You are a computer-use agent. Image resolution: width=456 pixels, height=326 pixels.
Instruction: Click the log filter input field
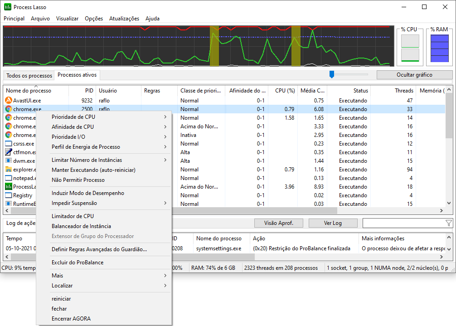tap(404, 223)
